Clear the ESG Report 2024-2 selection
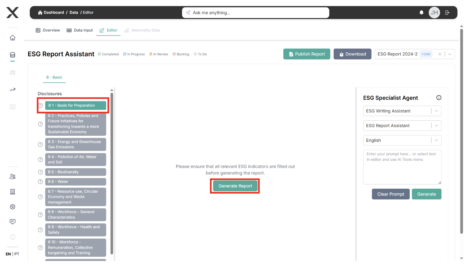The image size is (474, 272). pyautogui.click(x=440, y=54)
